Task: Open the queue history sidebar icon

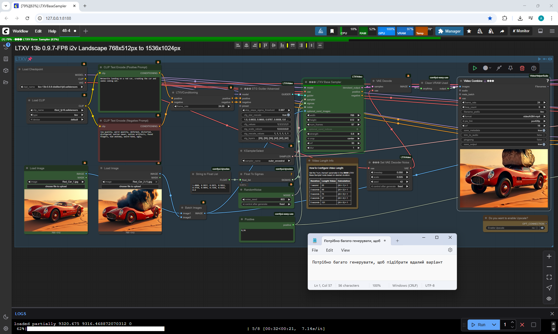Action: (x=6, y=46)
